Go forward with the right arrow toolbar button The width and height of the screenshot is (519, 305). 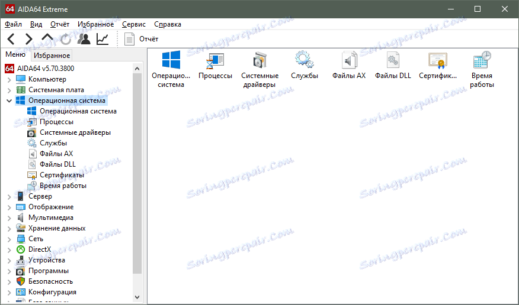(x=29, y=39)
